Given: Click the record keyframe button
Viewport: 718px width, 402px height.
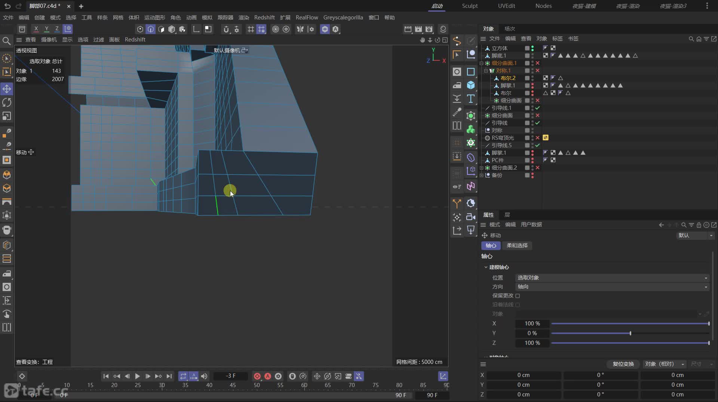Looking at the screenshot, I should pos(257,376).
